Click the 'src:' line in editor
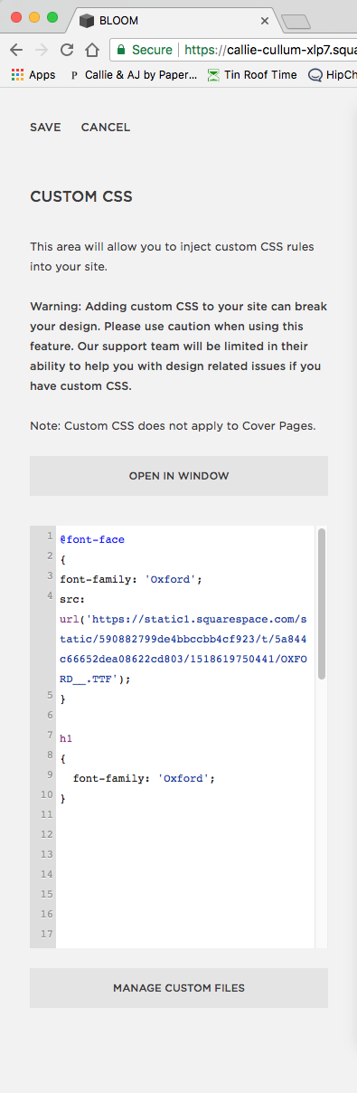Viewport: 357px width, 1093px height. pos(72,599)
